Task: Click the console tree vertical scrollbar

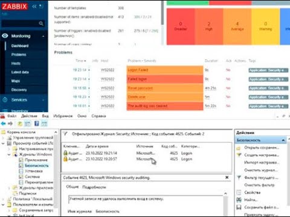Action: [x=56, y=171]
